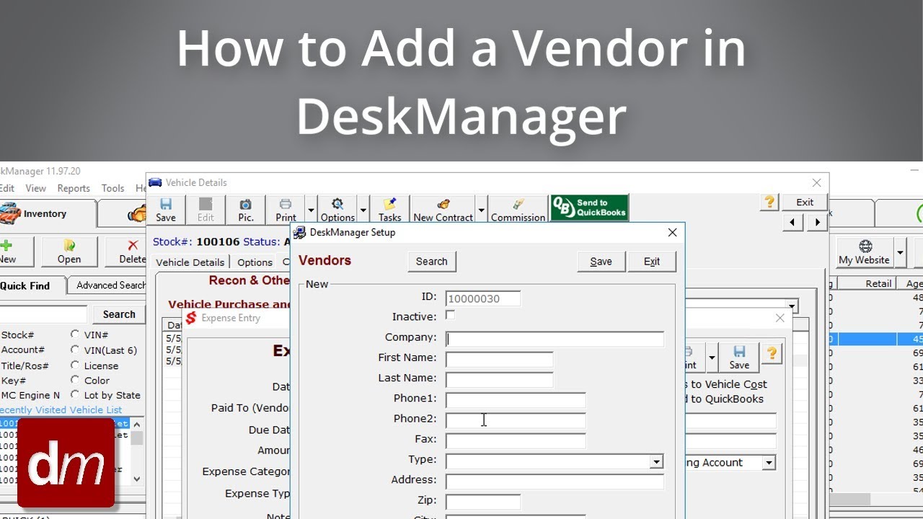Image resolution: width=923 pixels, height=519 pixels.
Task: Start a New Contract
Action: 443,210
